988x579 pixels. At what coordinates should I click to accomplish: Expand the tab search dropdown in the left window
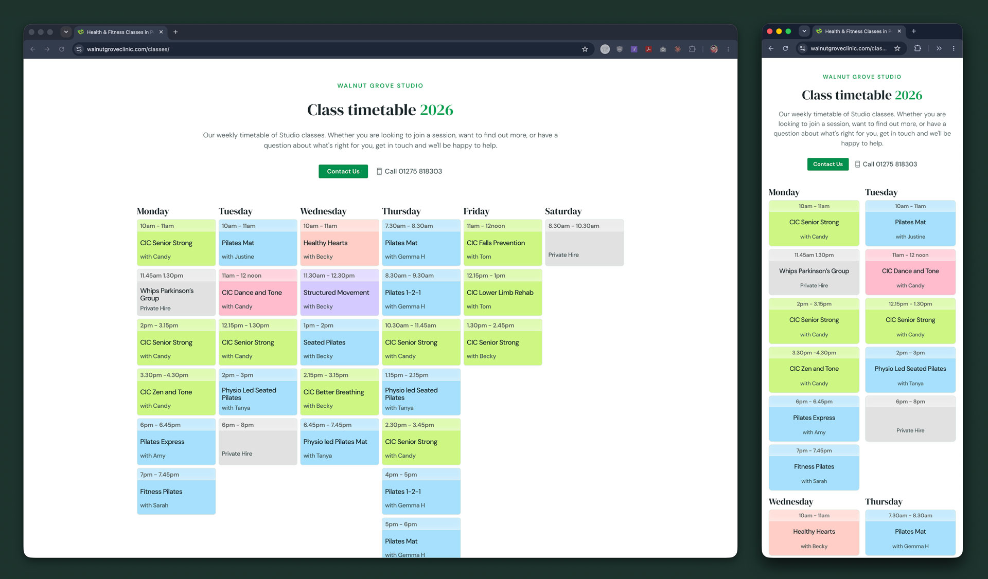66,32
